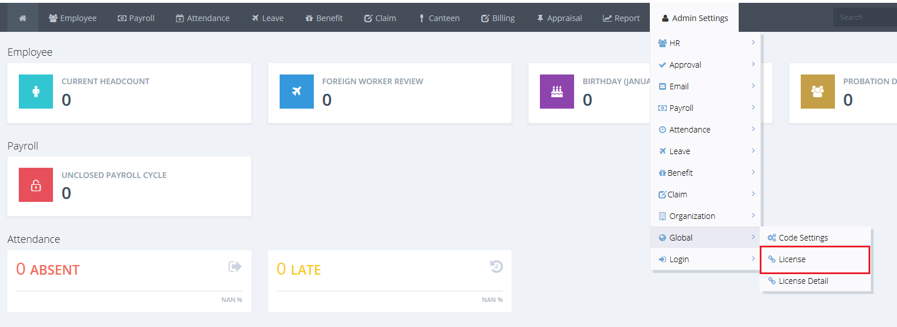Expand the HR submenu arrow
This screenshot has width=897, height=327.
(x=753, y=43)
